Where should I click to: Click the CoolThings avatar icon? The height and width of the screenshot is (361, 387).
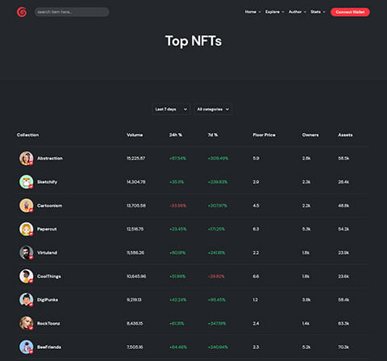click(x=27, y=276)
